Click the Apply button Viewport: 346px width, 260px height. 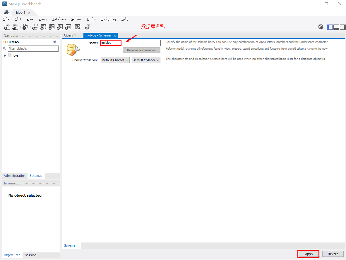coord(309,254)
